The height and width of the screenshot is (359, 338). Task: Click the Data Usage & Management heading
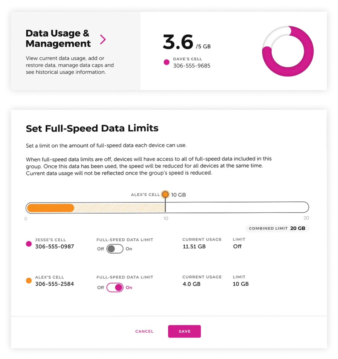pos(58,38)
